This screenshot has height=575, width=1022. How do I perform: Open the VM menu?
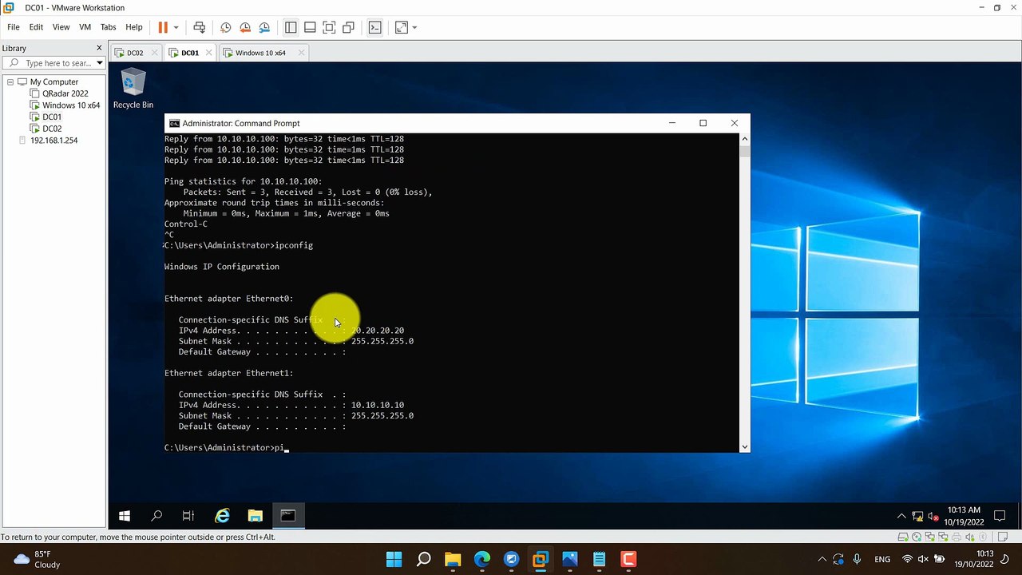pyautogui.click(x=85, y=27)
